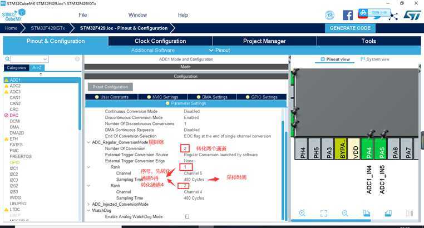424x228 pixels.
Task: Open the Pinout dropdown menu
Action: [219, 50]
